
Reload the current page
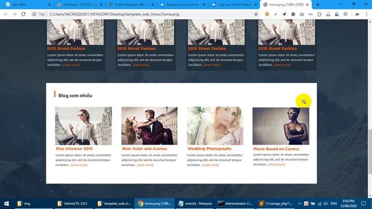click(x=23, y=14)
